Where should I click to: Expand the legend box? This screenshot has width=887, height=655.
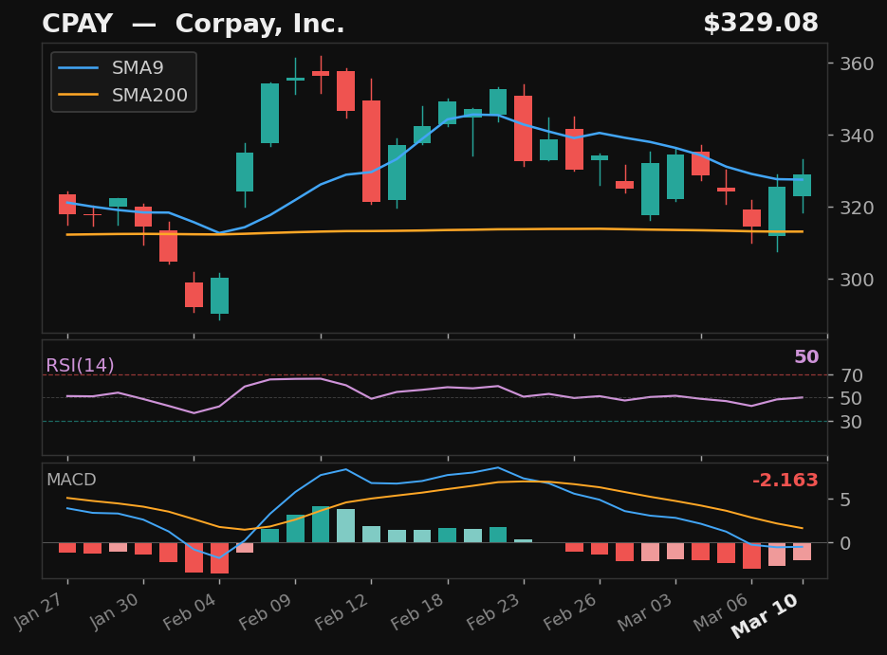(x=123, y=81)
